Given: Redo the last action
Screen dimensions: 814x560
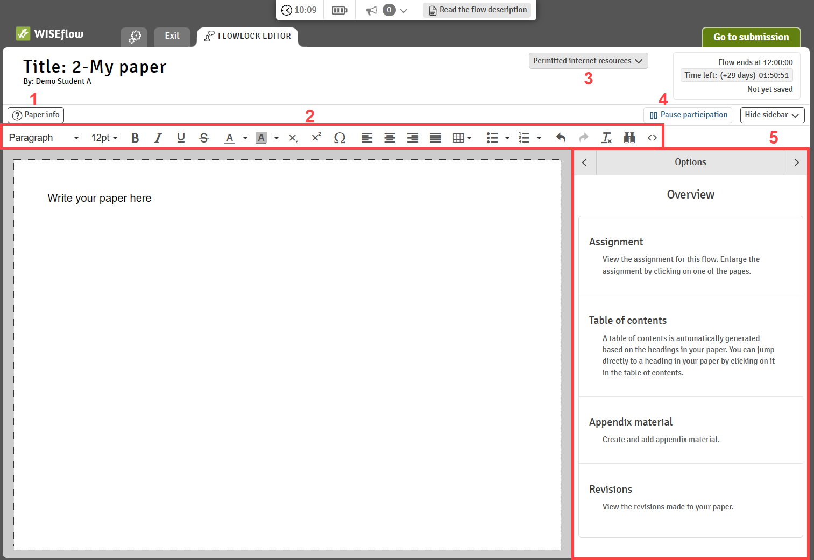Looking at the screenshot, I should point(584,138).
